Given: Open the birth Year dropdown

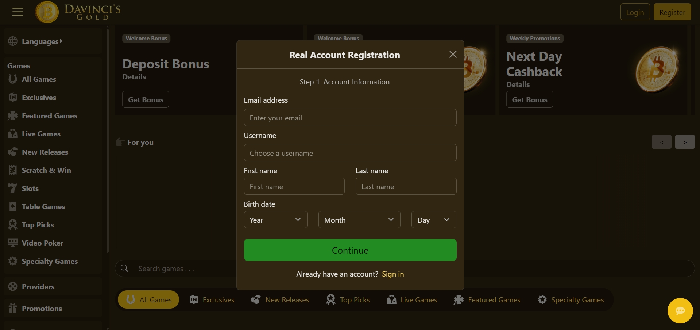Looking at the screenshot, I should pyautogui.click(x=275, y=220).
